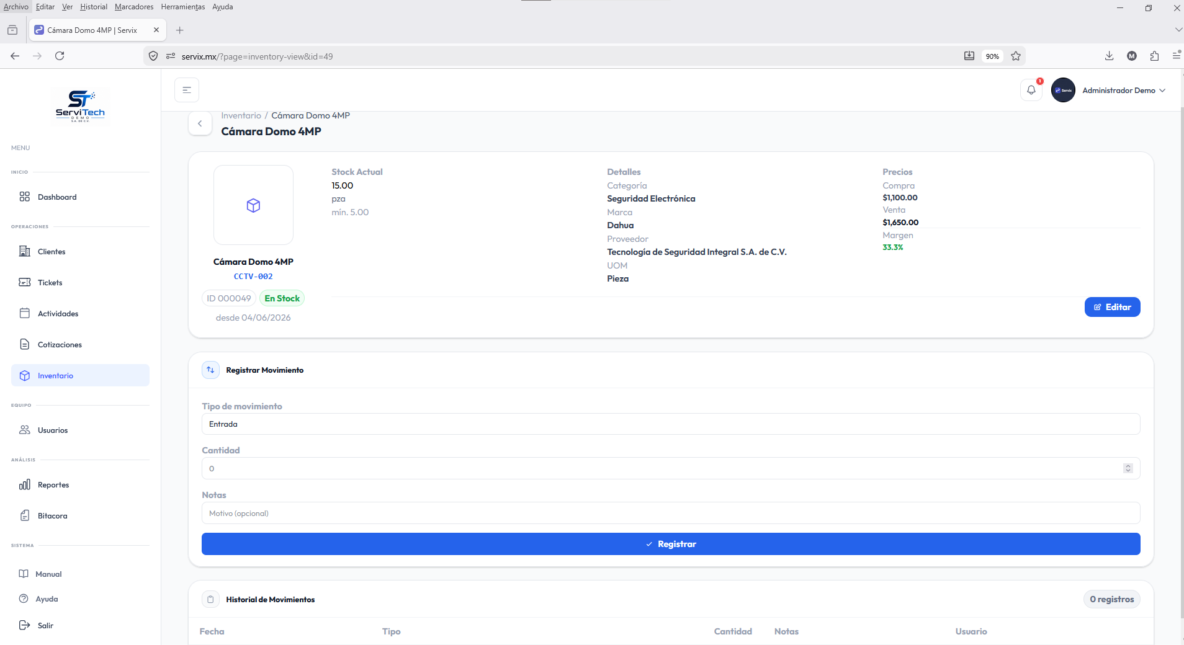Open the Historial browser menu
The width and height of the screenshot is (1184, 645).
(94, 7)
